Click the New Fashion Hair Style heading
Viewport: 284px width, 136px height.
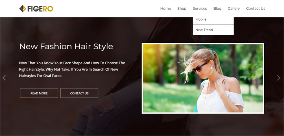(66, 46)
